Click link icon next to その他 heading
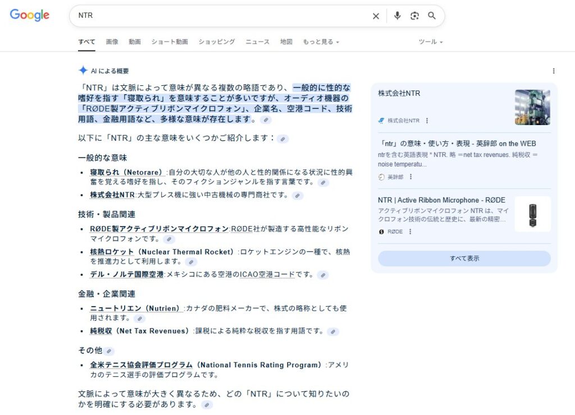This screenshot has height=415, width=575. (x=109, y=351)
